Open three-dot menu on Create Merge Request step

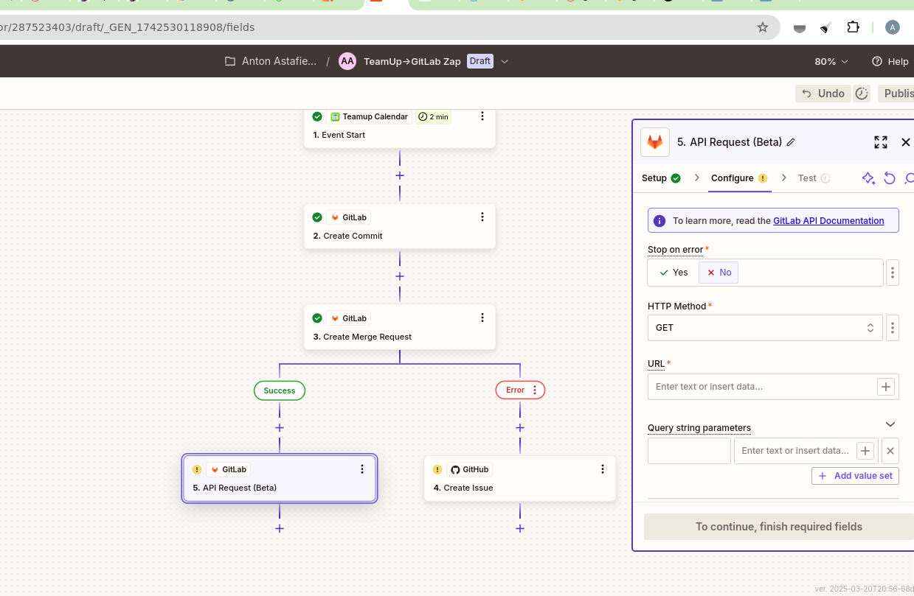[482, 318]
